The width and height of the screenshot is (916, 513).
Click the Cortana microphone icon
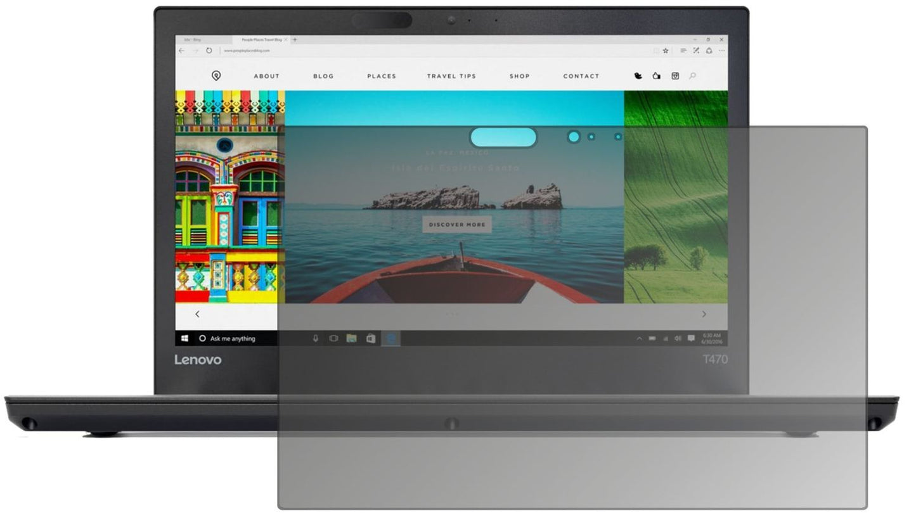(x=316, y=338)
